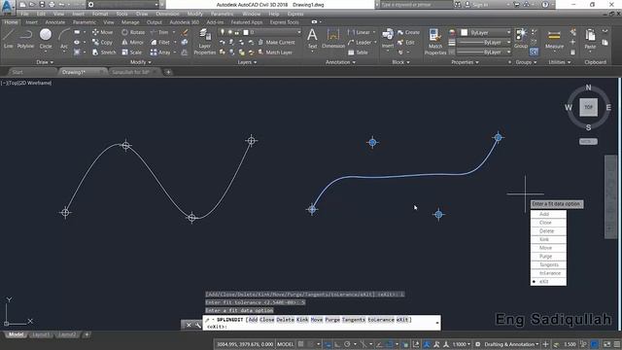Choose Tangents from fit data menu

[548, 264]
